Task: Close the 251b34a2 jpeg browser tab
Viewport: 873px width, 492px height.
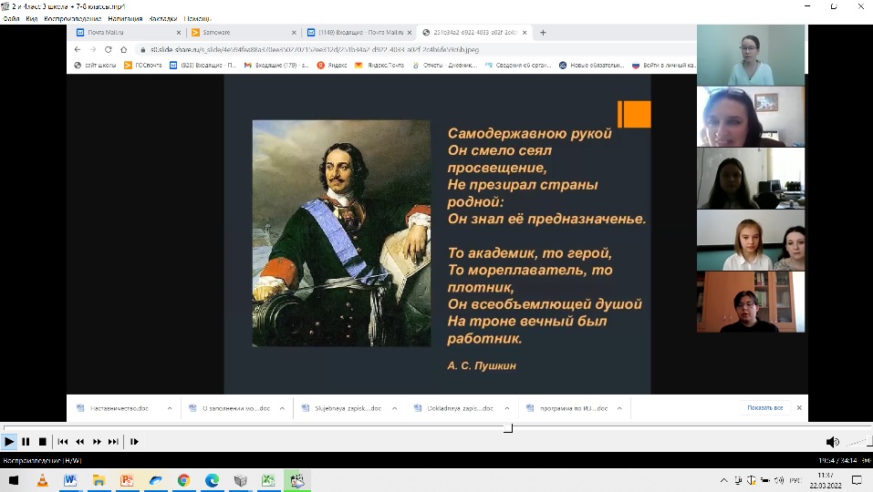Action: click(x=525, y=32)
